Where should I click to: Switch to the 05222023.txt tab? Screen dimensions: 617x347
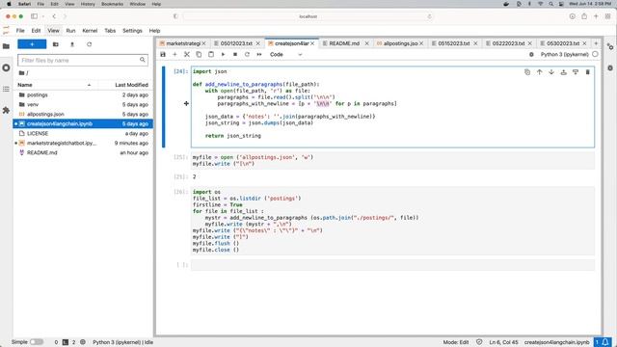tap(508, 43)
